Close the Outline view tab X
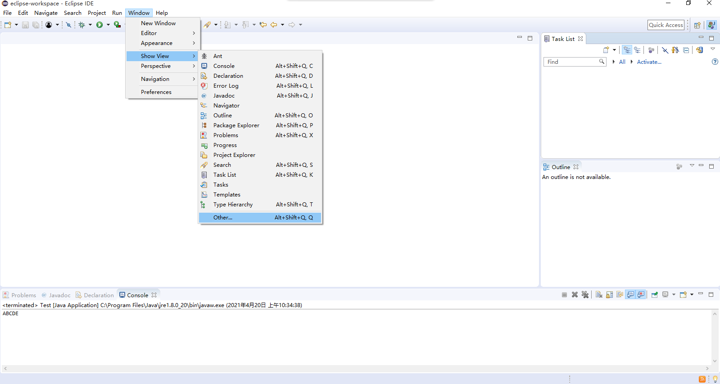Image resolution: width=720 pixels, height=384 pixels. pos(576,167)
